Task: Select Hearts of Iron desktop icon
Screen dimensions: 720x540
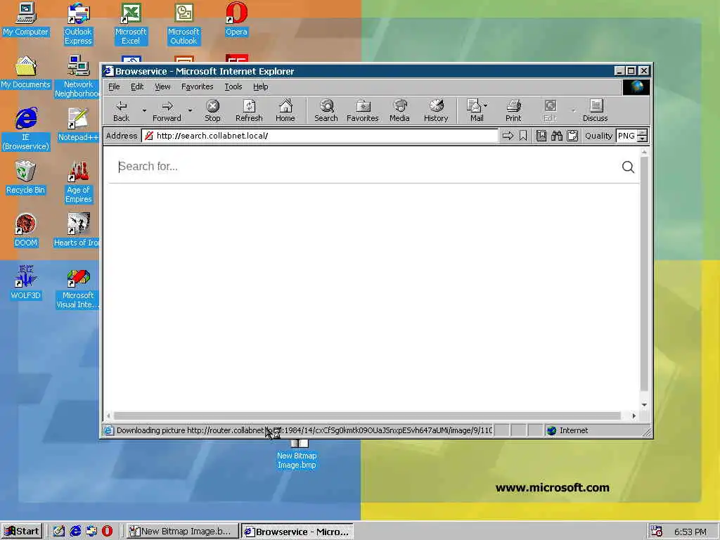Action: point(77,231)
